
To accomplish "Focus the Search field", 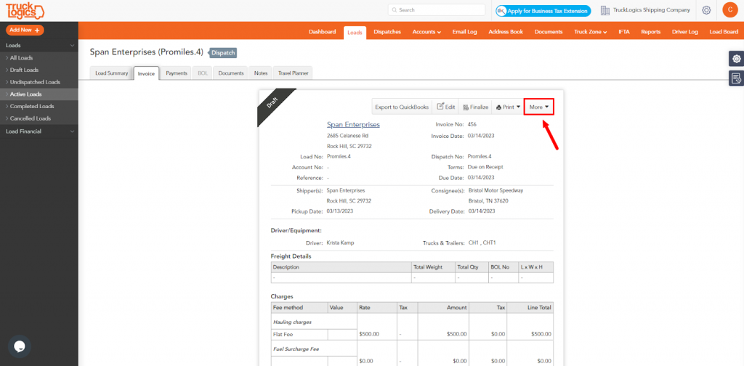I will [x=437, y=10].
